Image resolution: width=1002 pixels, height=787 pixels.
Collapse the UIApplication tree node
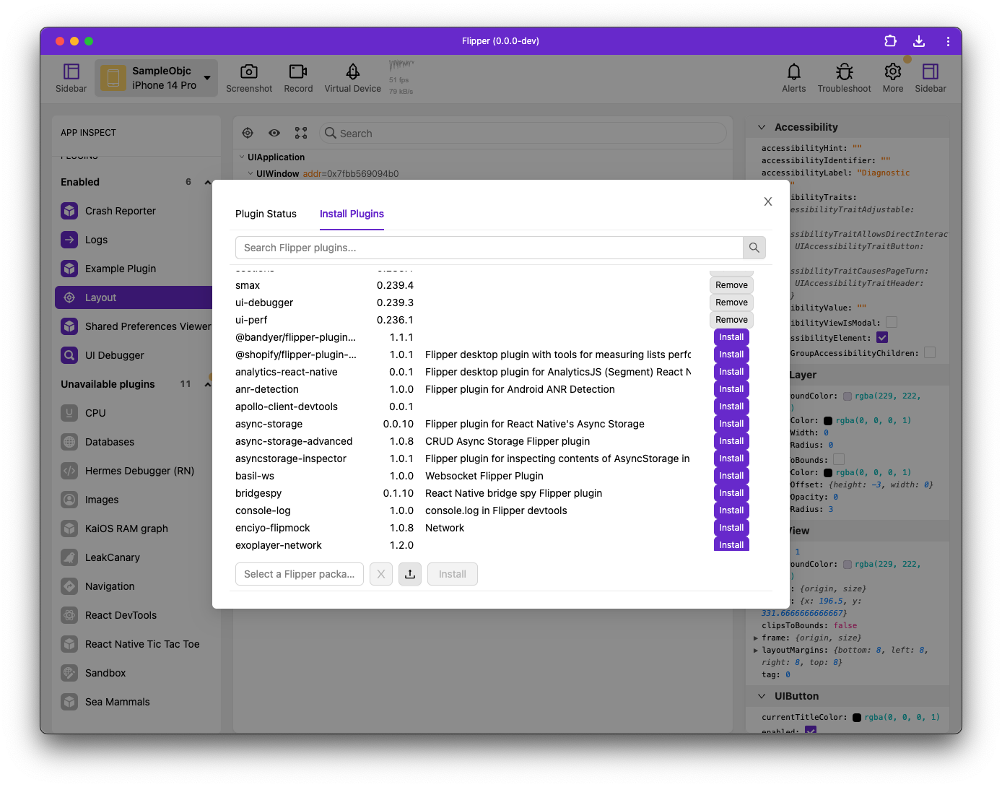click(242, 157)
